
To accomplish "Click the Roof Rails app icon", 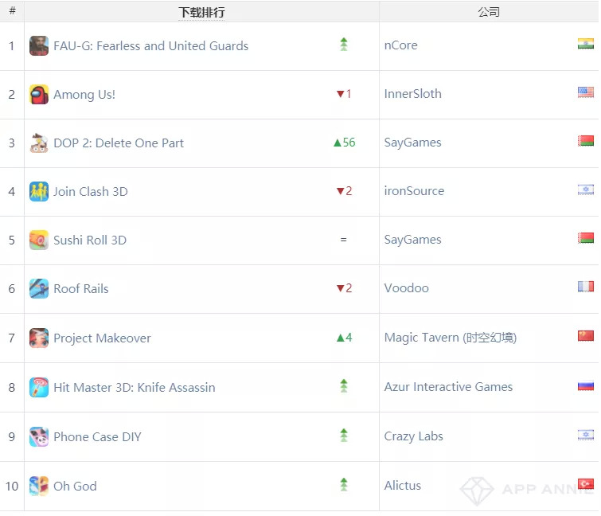I will pyautogui.click(x=39, y=288).
